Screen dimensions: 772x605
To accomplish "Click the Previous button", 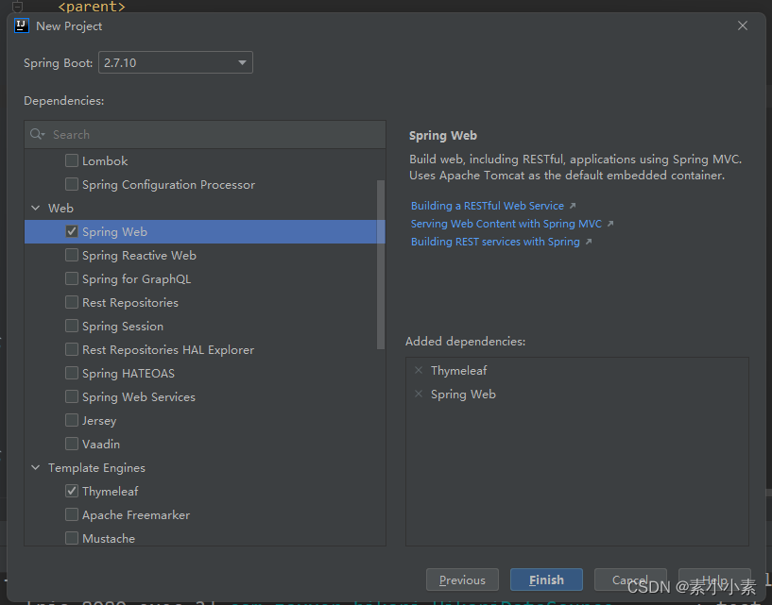I will [x=462, y=580].
